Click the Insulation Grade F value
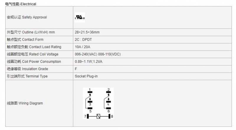The image size is (236, 130). pyautogui.click(x=76, y=69)
